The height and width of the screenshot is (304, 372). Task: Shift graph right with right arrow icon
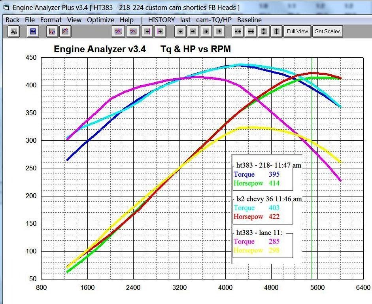click(193, 31)
